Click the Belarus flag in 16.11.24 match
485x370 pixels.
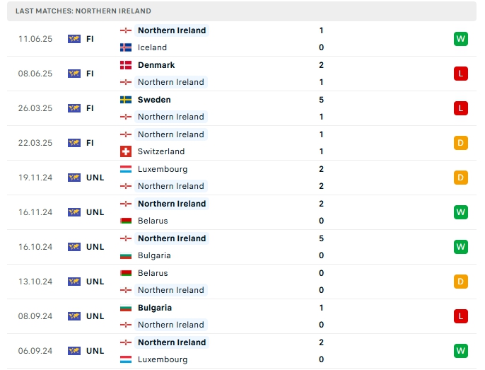(126, 221)
